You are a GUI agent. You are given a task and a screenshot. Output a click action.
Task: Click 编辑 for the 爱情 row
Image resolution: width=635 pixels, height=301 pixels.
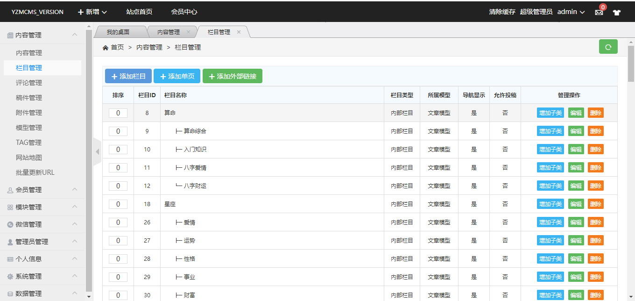[x=576, y=222]
